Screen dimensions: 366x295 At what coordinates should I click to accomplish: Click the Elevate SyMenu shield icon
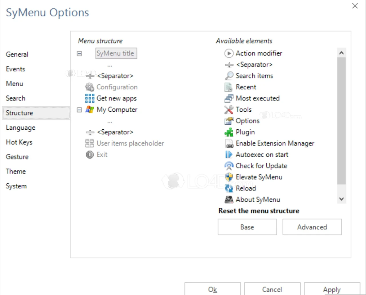(229, 177)
